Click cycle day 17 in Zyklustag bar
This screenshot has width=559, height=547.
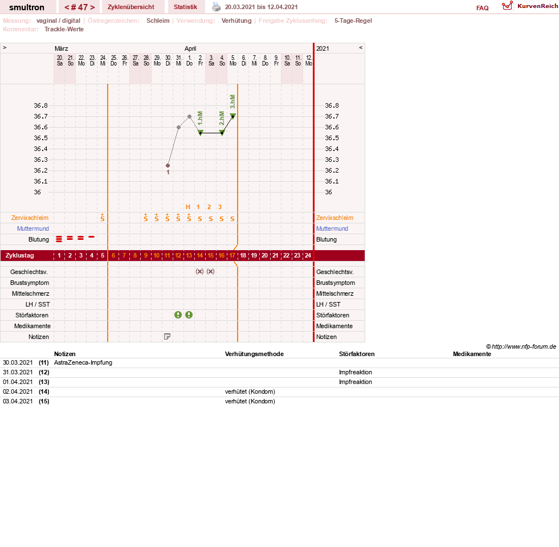pos(232,255)
